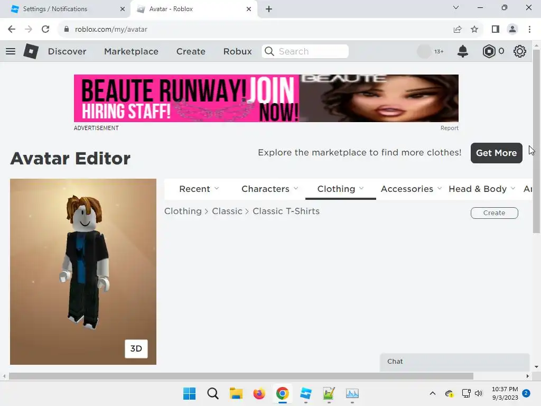Click the Roblox logo home icon
Screen dimensions: 541x406
click(31, 51)
